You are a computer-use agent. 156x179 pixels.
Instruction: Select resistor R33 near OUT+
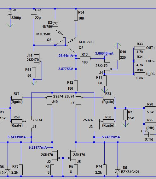point(140,48)
